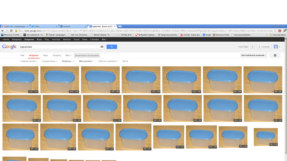Viewport: 287px width, 161px height.
Task: Click the red Opera-style extension icon
Action: (x=280, y=31)
